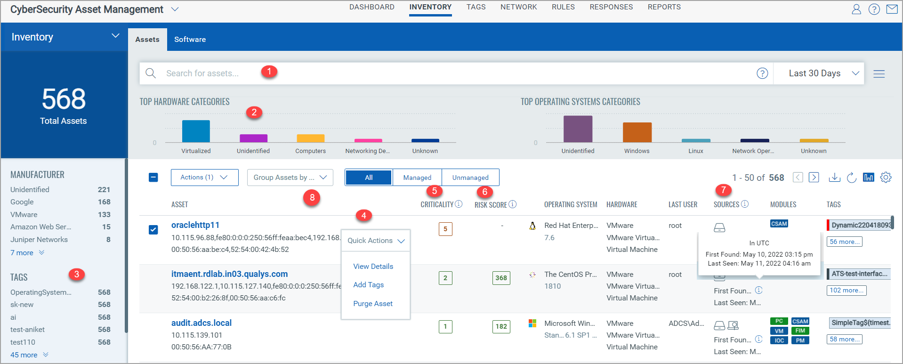Expand 7 more manufacturers
903x364 pixels.
[x=27, y=253]
